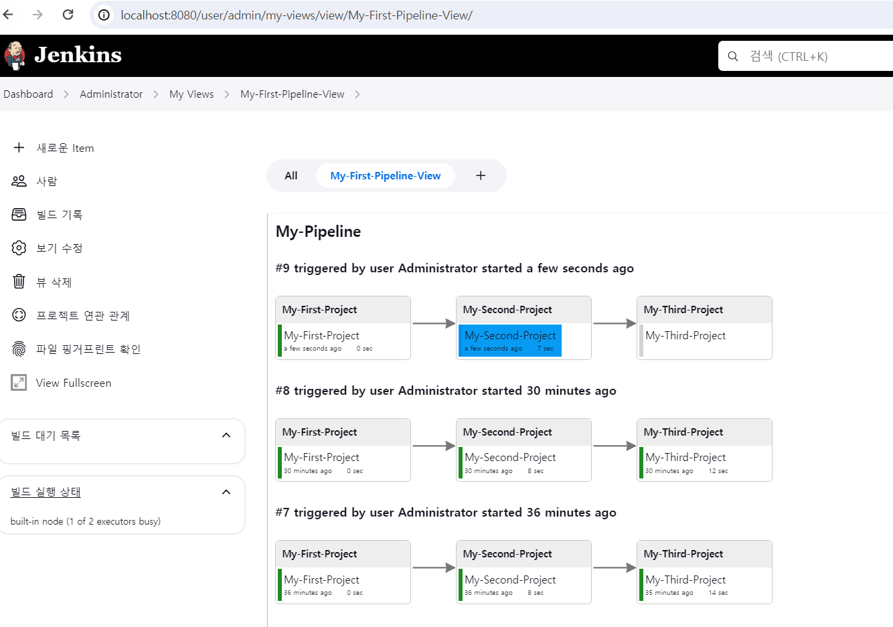Click the build history inbox icon
The width and height of the screenshot is (893, 627).
coord(19,215)
